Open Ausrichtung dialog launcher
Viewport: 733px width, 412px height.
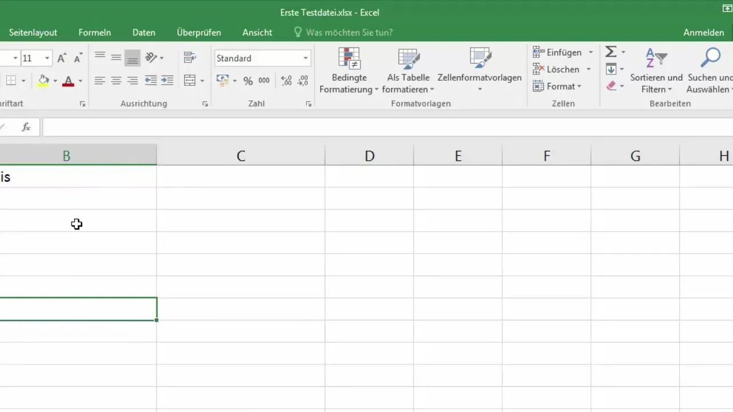coord(205,104)
